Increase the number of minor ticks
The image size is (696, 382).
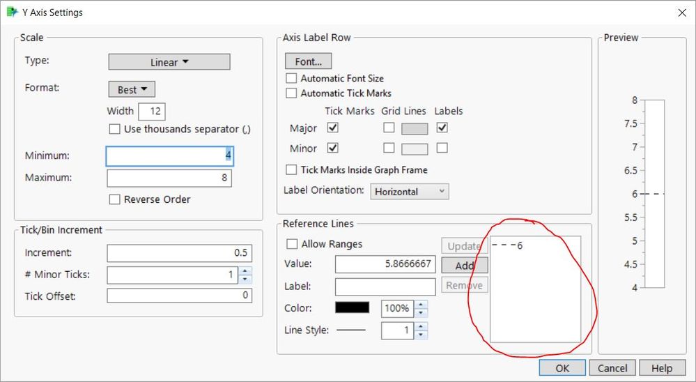point(245,270)
